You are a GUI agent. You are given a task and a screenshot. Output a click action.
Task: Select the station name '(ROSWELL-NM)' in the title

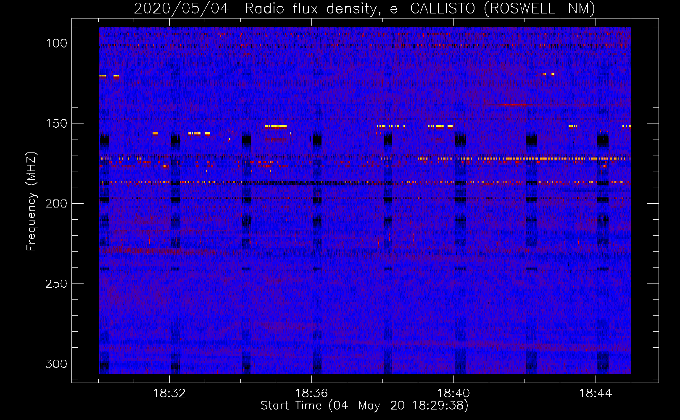coord(540,8)
